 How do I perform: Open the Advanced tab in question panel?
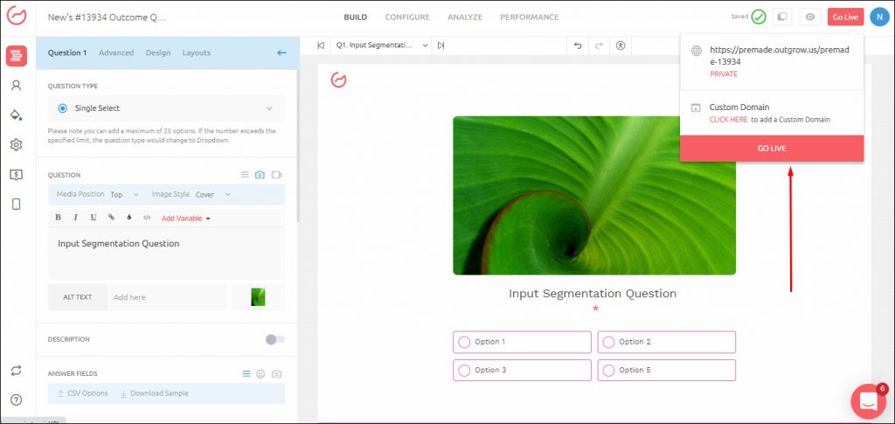[116, 52]
